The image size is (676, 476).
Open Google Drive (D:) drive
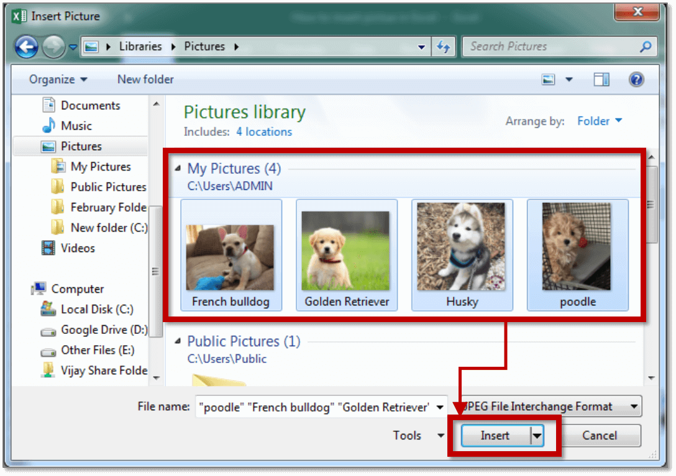104,330
